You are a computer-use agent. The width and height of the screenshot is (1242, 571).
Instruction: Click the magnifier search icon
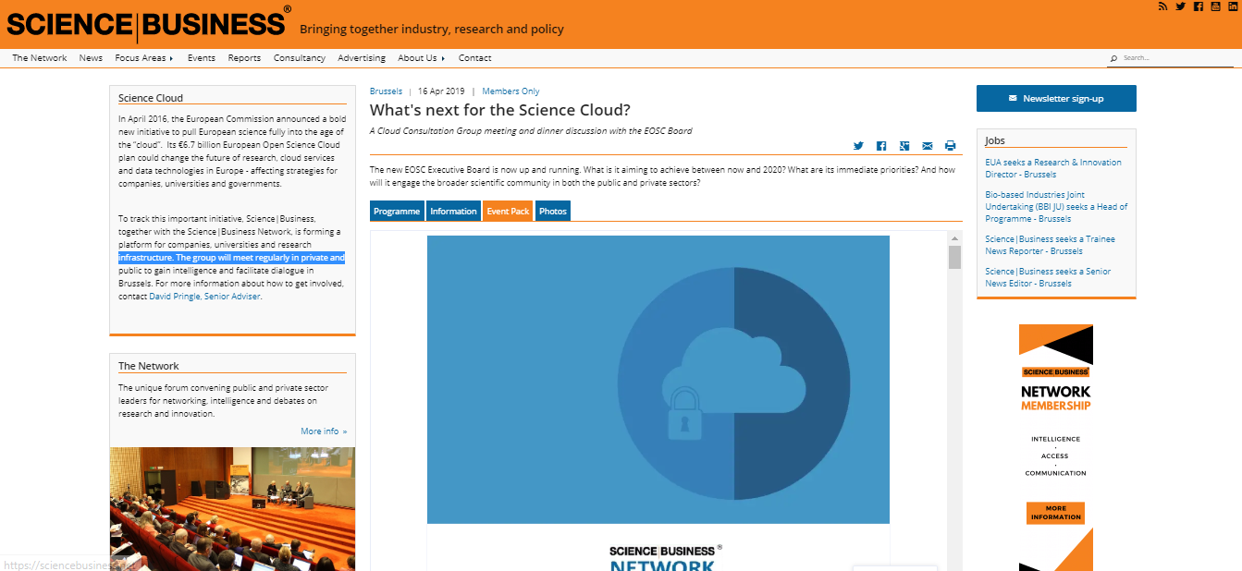coord(1113,58)
